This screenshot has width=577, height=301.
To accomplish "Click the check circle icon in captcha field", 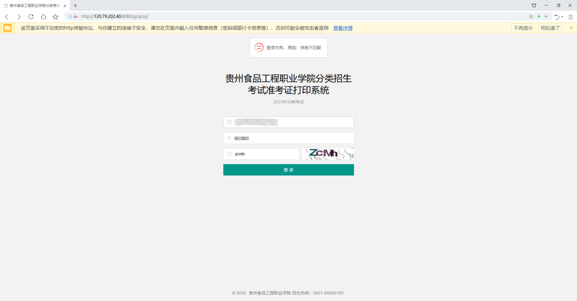I will [229, 154].
